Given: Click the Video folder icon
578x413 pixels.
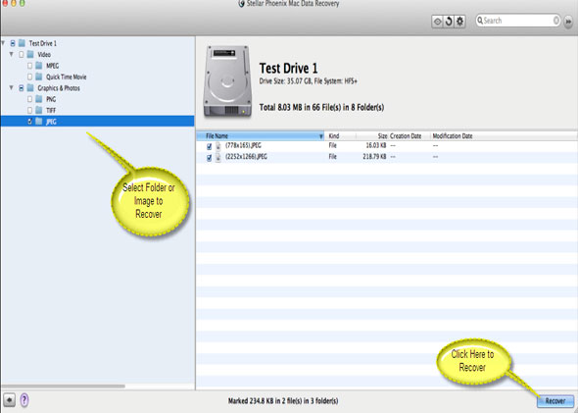Looking at the screenshot, I should (30, 55).
